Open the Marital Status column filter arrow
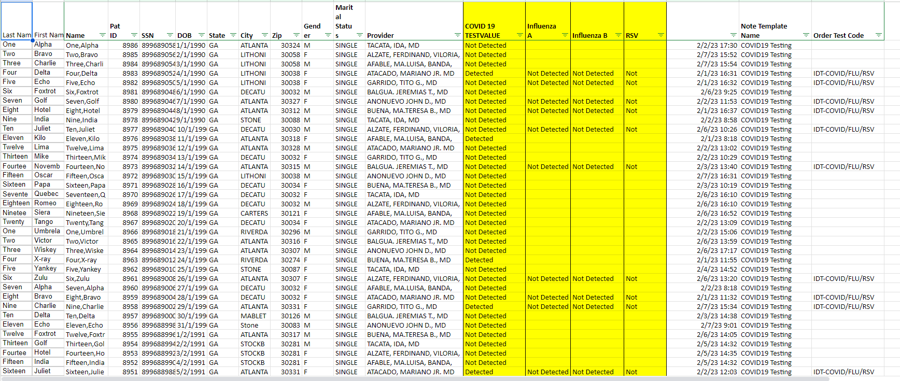 359,35
